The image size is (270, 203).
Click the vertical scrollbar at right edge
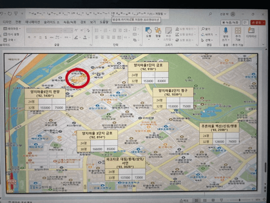tap(265, 167)
